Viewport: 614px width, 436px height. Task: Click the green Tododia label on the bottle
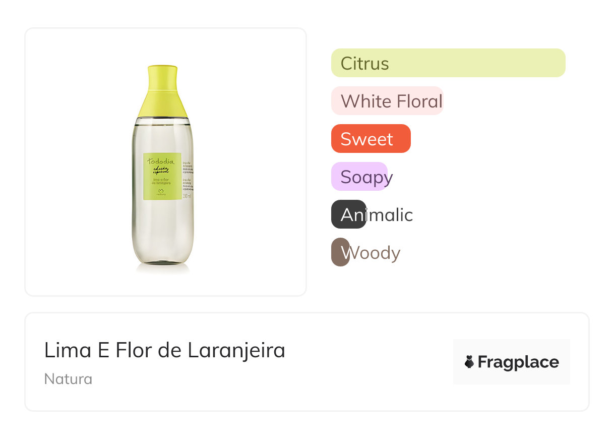click(x=162, y=176)
